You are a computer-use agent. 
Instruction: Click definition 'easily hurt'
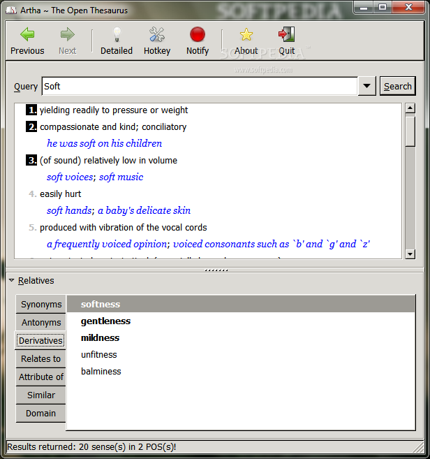point(61,194)
